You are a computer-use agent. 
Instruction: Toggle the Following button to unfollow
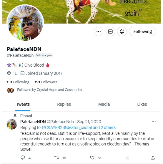tap(142, 32)
